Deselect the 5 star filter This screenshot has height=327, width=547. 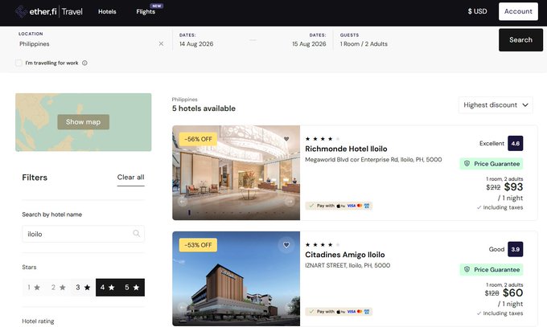(x=132, y=288)
